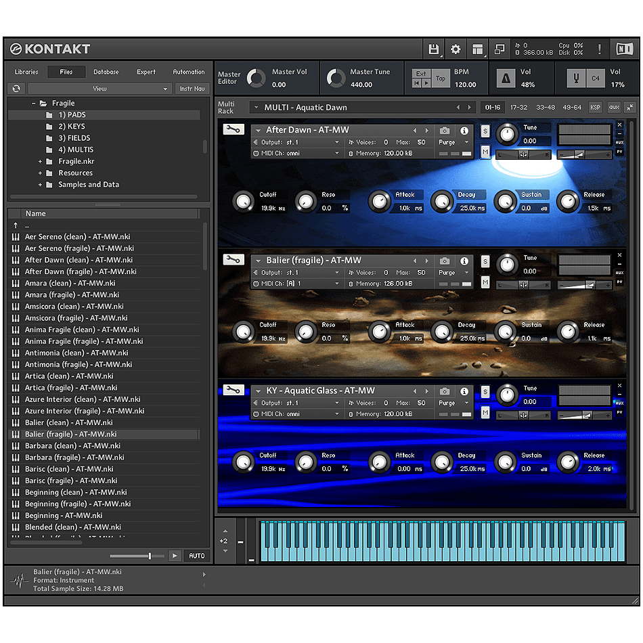
Task: Toggle the KSP multi script button
Action: (595, 108)
